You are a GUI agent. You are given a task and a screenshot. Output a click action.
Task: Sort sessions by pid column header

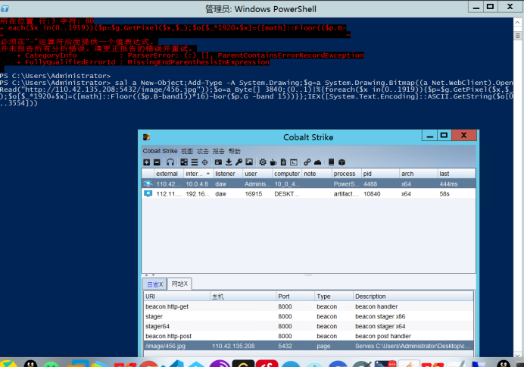pyautogui.click(x=380, y=174)
